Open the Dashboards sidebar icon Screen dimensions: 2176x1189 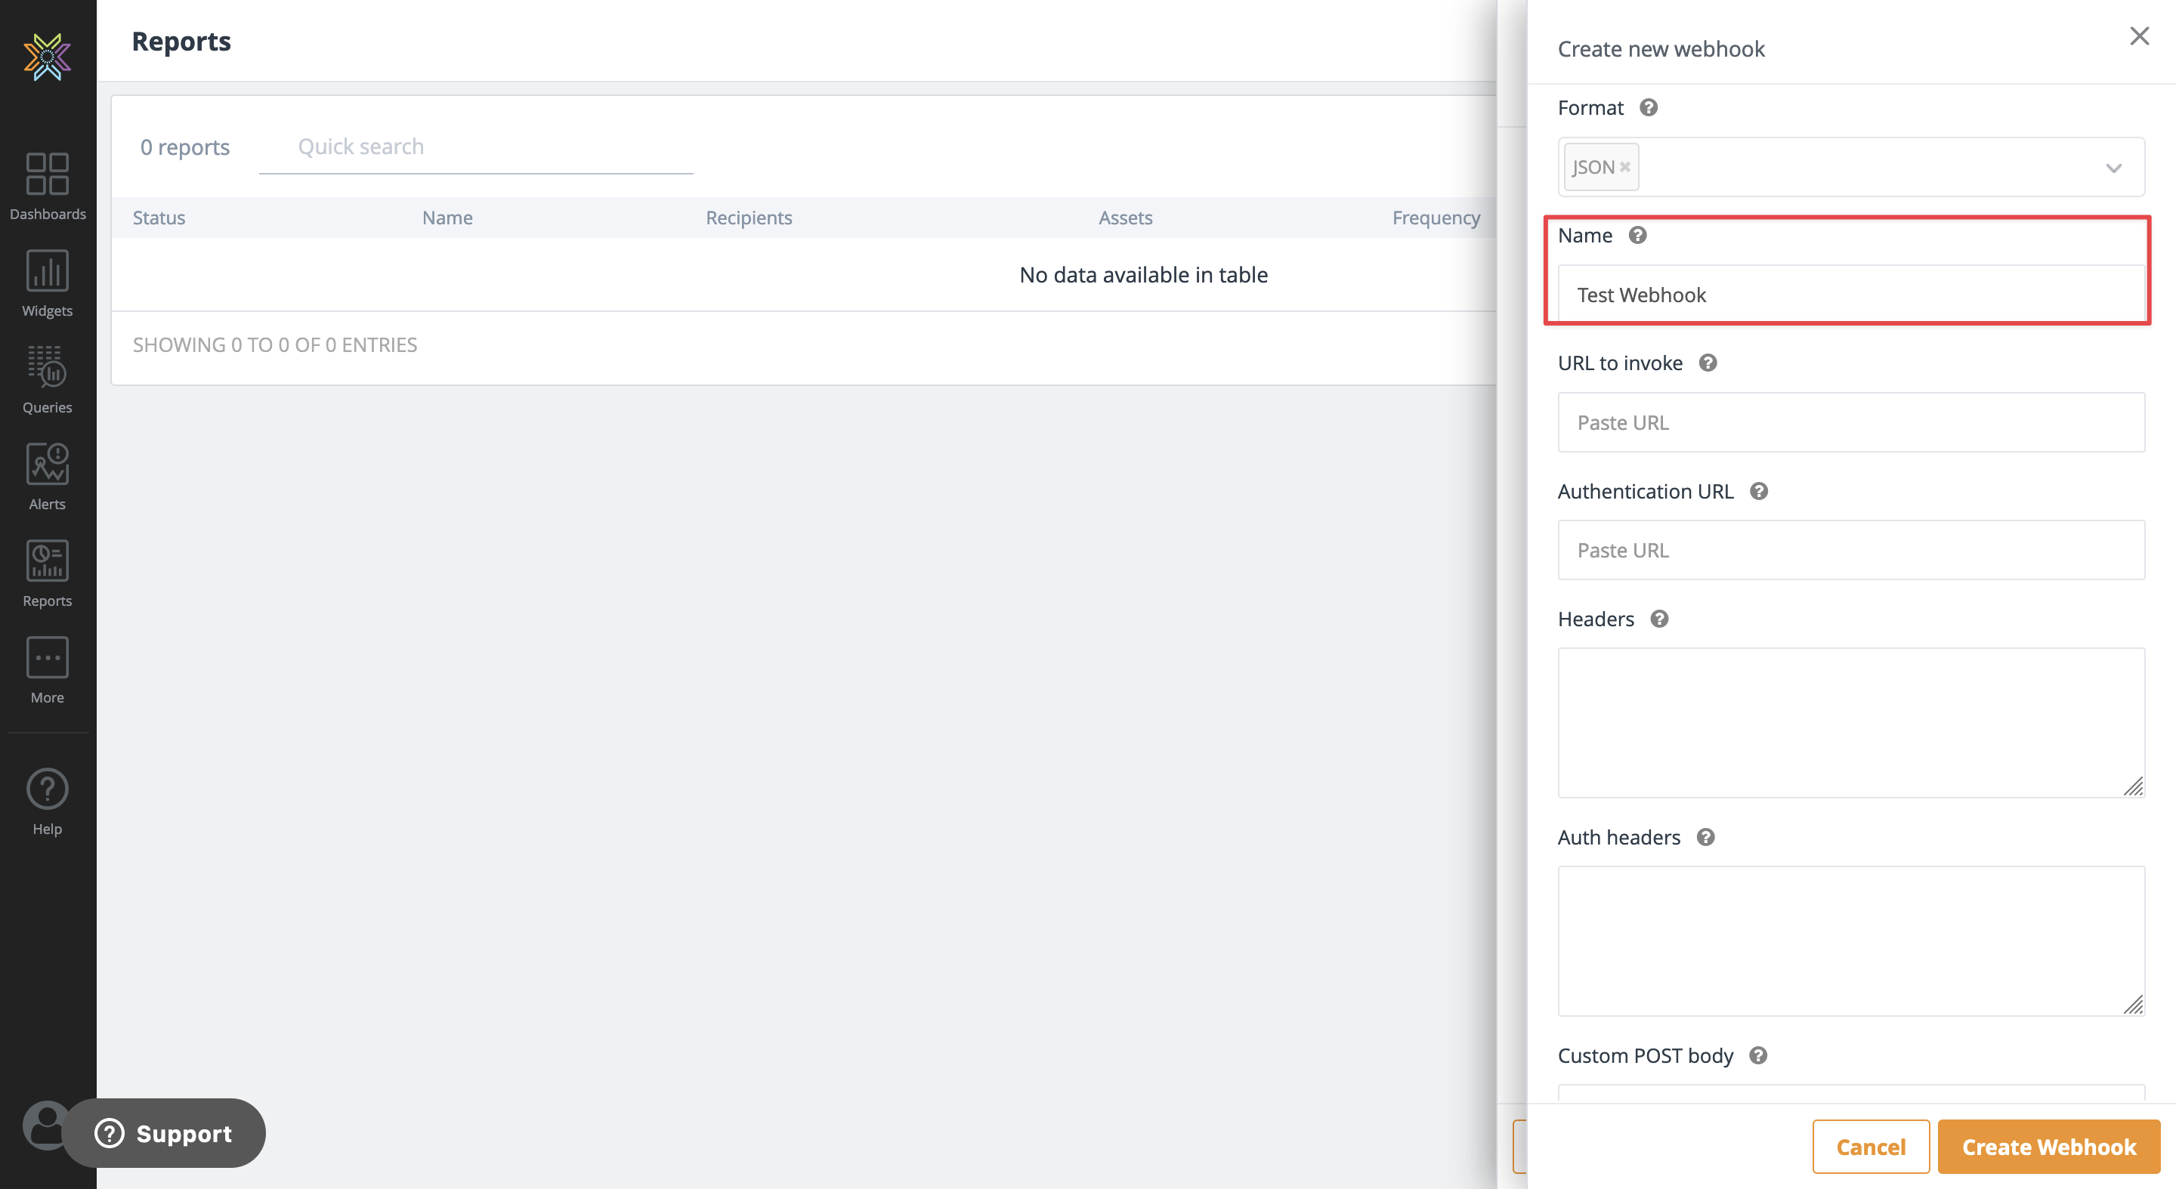pos(48,174)
